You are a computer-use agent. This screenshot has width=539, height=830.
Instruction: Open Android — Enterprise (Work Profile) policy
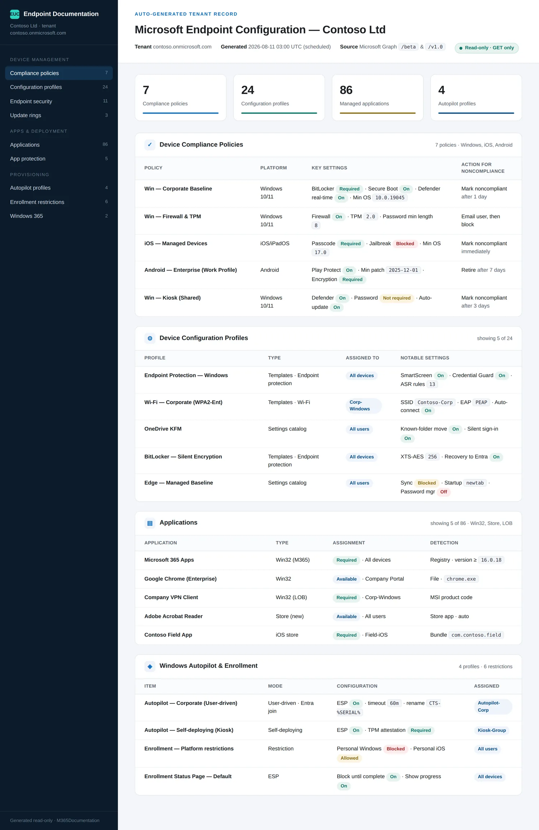[x=190, y=270]
